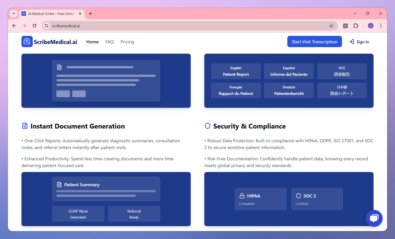Select the Español Informe del Paciente card

tap(289, 71)
